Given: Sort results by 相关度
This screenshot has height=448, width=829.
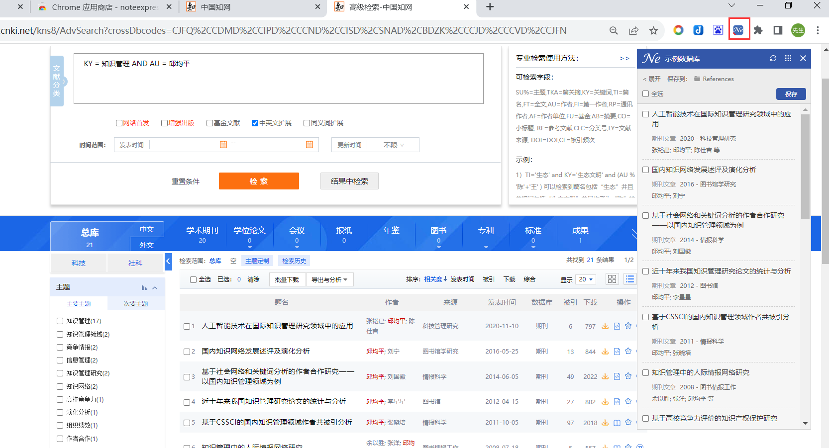Looking at the screenshot, I should click(x=435, y=279).
